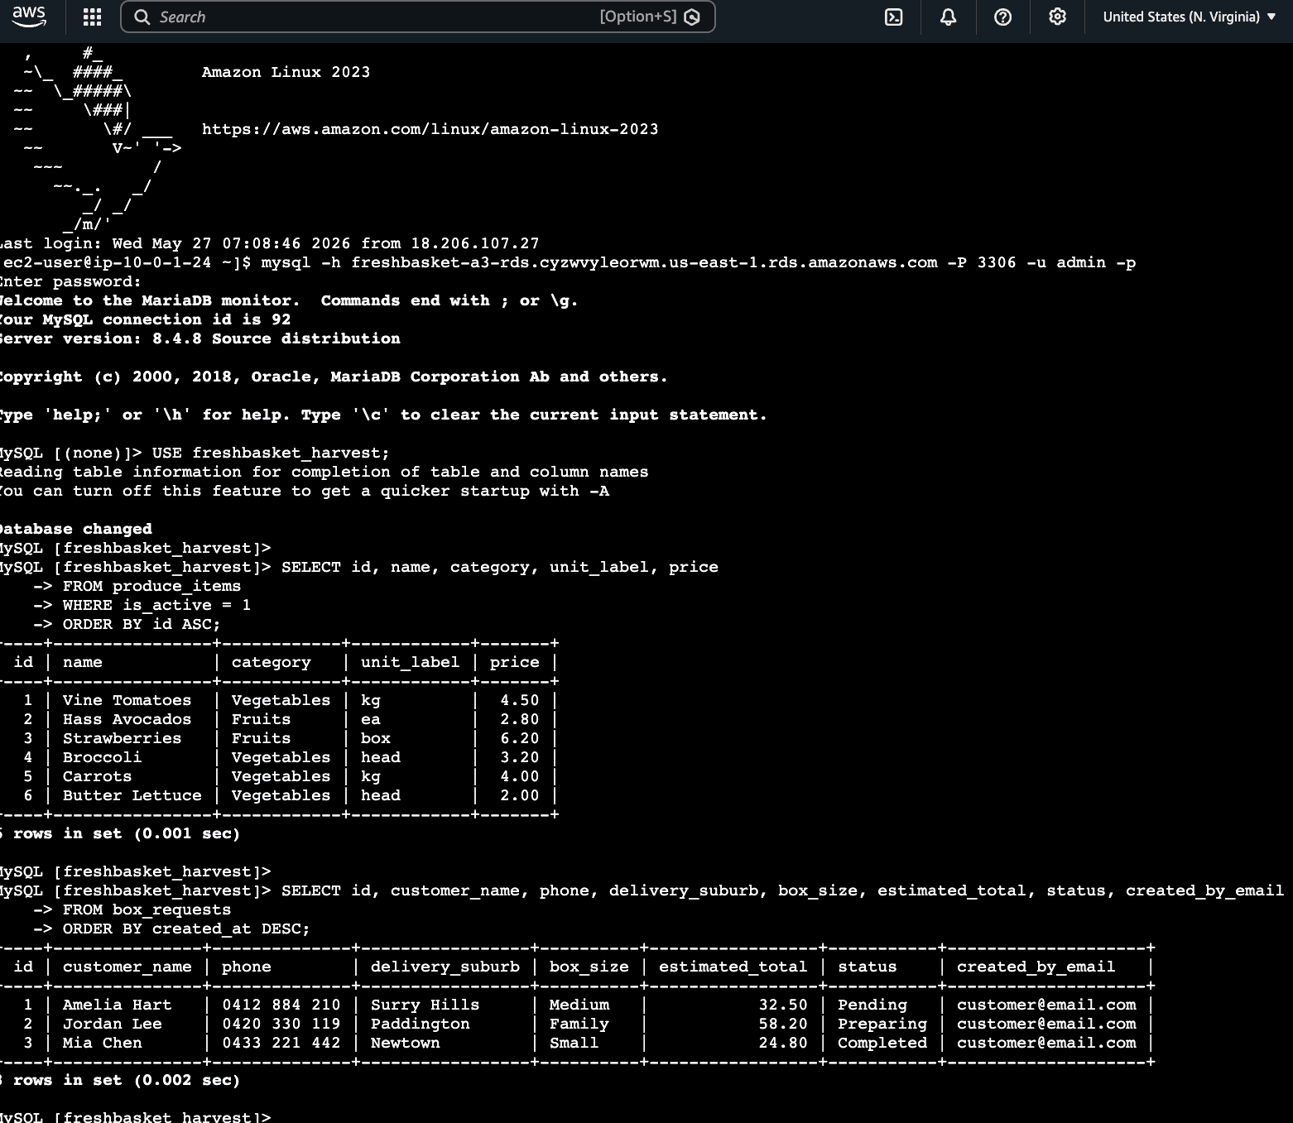Click the AWS console search field

tap(417, 17)
